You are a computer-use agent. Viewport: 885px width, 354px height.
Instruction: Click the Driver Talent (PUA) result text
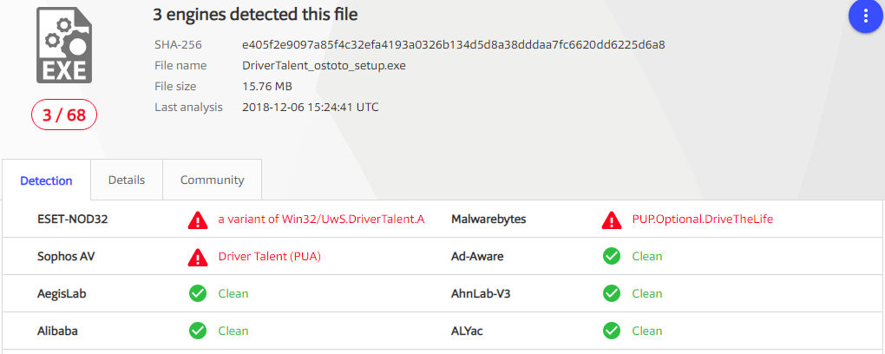click(x=276, y=257)
